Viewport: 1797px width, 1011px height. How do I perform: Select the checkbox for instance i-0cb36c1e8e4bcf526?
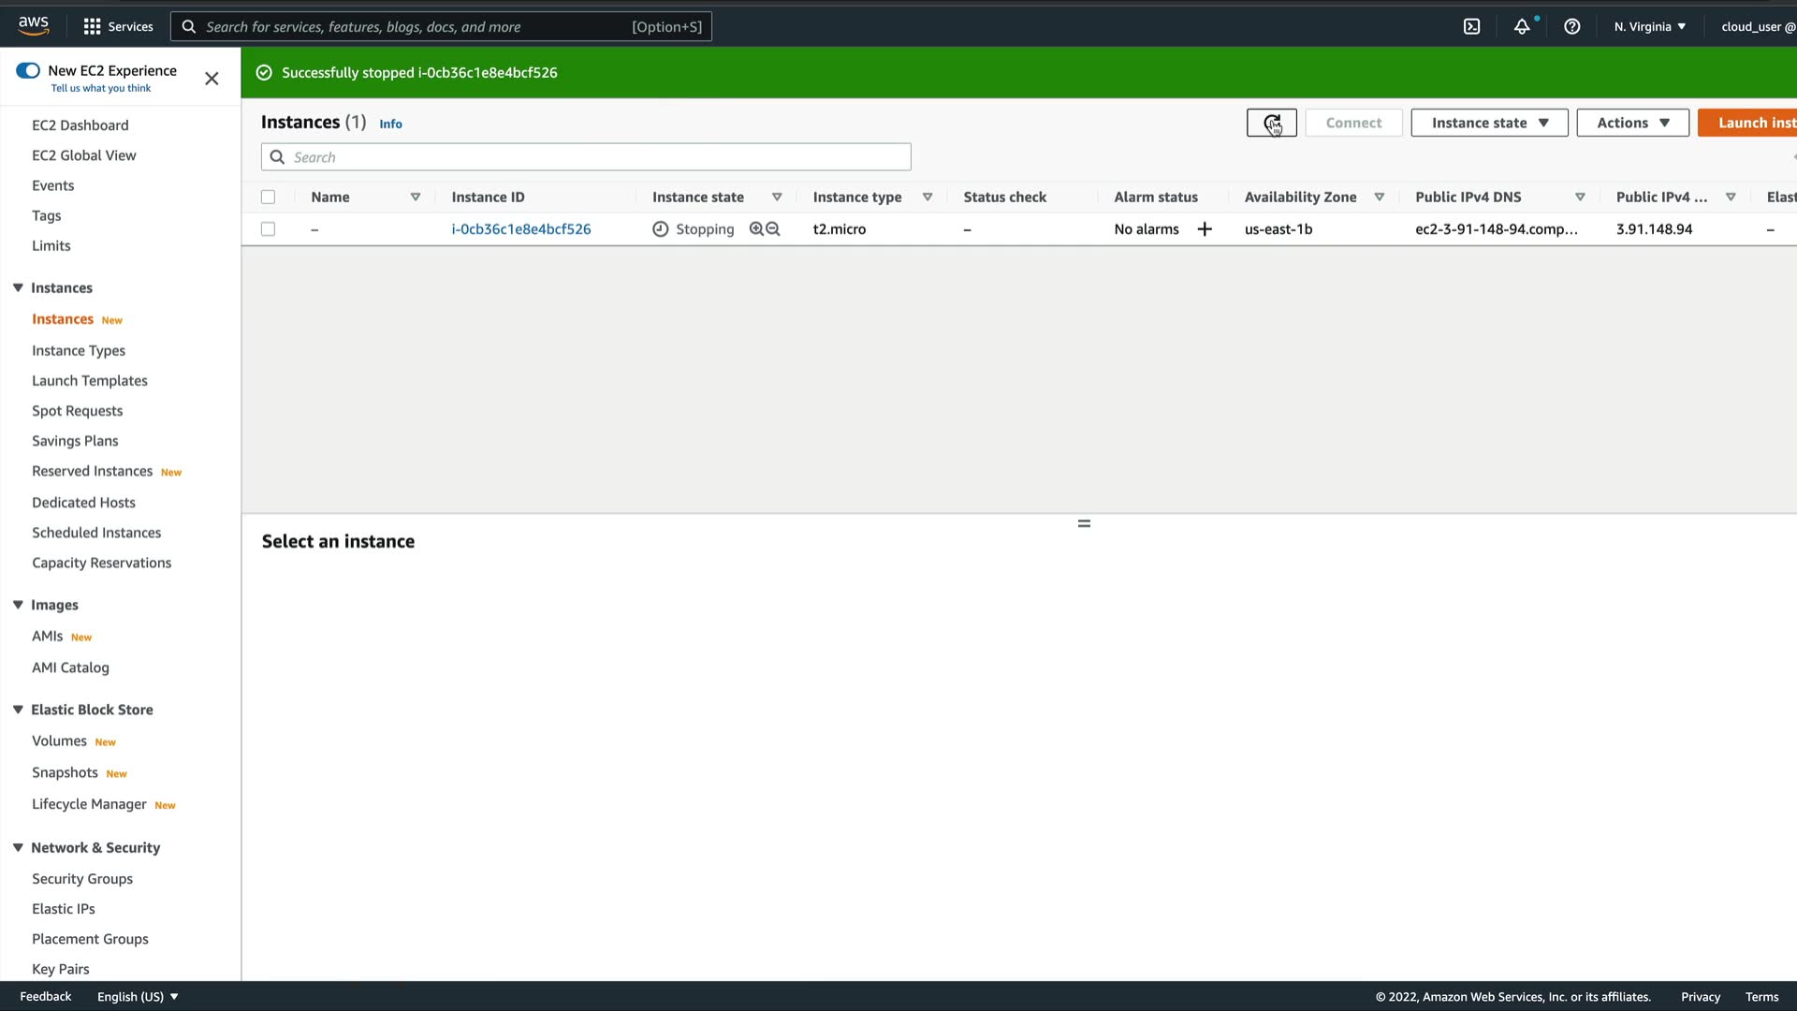(269, 229)
